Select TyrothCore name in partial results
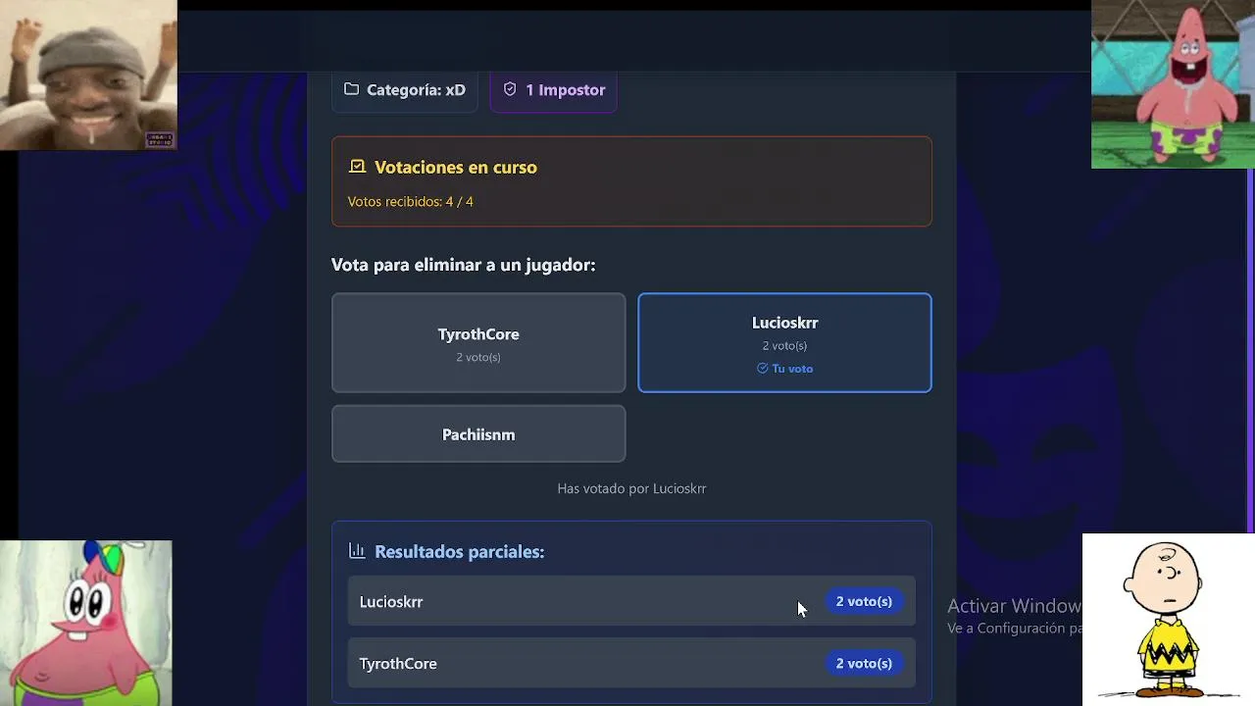Image resolution: width=1255 pixels, height=706 pixels. (x=398, y=664)
